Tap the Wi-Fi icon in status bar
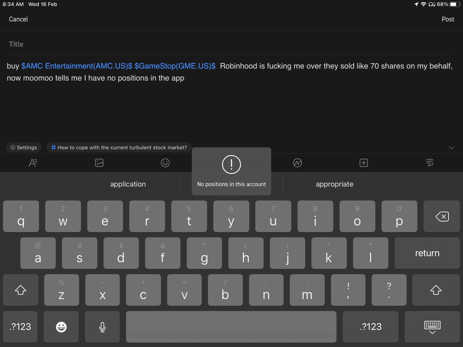This screenshot has width=463, height=347. click(x=423, y=4)
